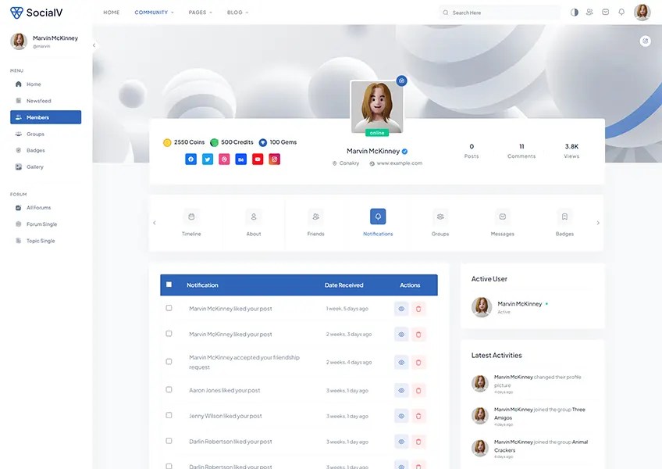Switch to the Messages profile tab

pyautogui.click(x=503, y=223)
